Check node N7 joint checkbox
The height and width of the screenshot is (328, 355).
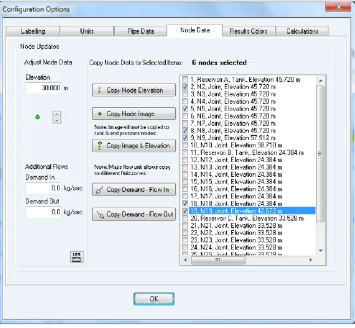[x=185, y=123]
